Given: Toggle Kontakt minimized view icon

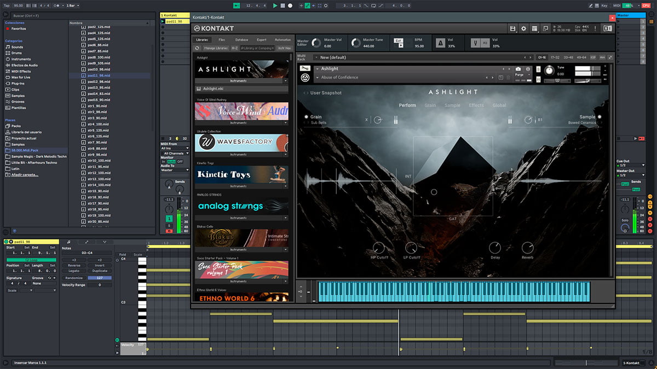Looking at the screenshot, I should tap(545, 28).
